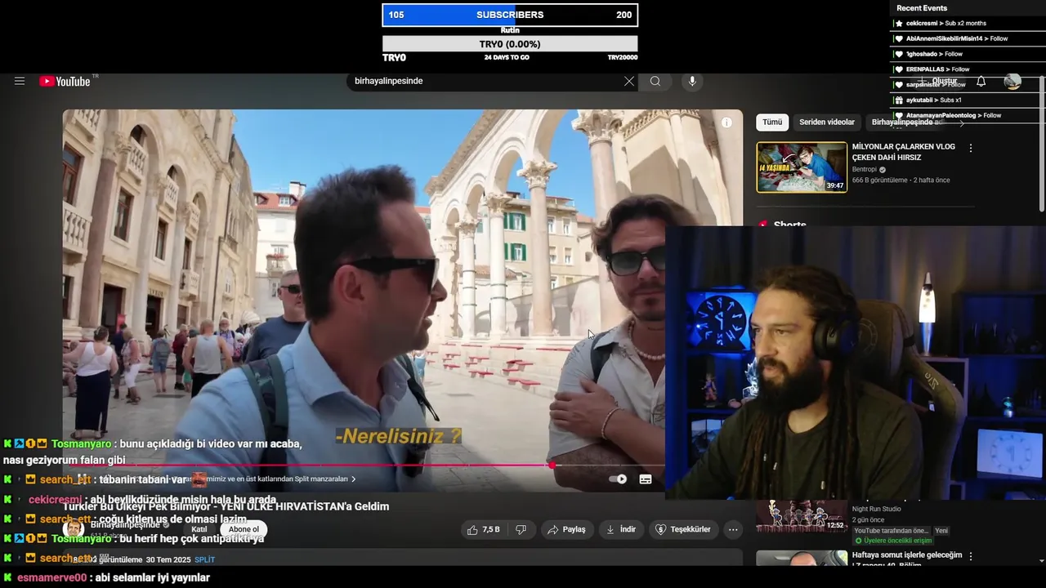Go to the YouTube home logo
Image resolution: width=1046 pixels, height=588 pixels.
65,81
